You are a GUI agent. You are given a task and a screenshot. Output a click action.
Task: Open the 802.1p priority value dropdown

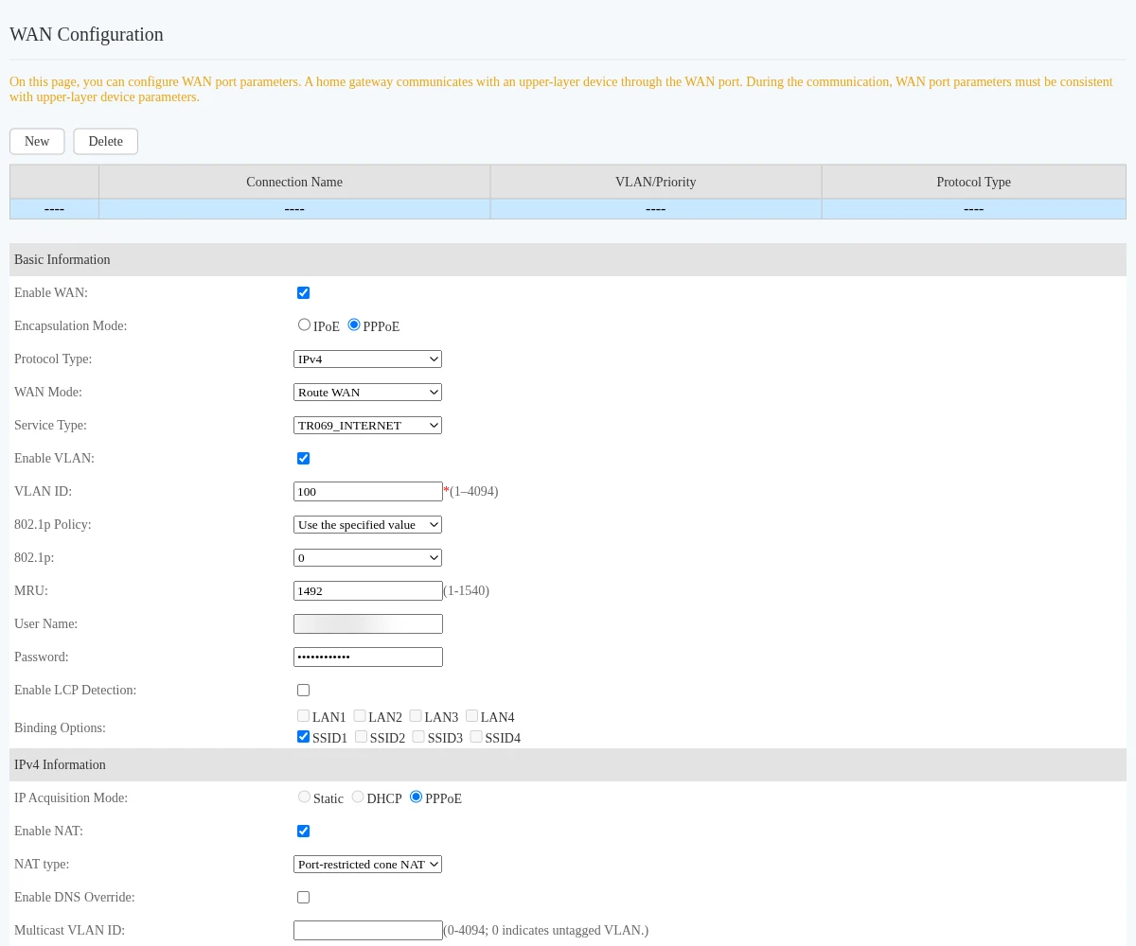pyautogui.click(x=367, y=557)
